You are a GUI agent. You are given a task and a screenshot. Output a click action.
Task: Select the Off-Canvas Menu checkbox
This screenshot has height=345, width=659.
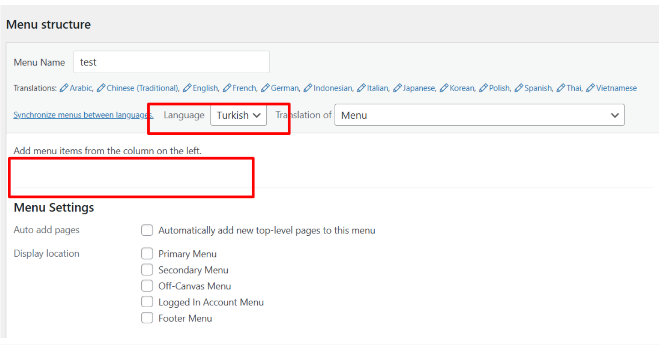(147, 286)
